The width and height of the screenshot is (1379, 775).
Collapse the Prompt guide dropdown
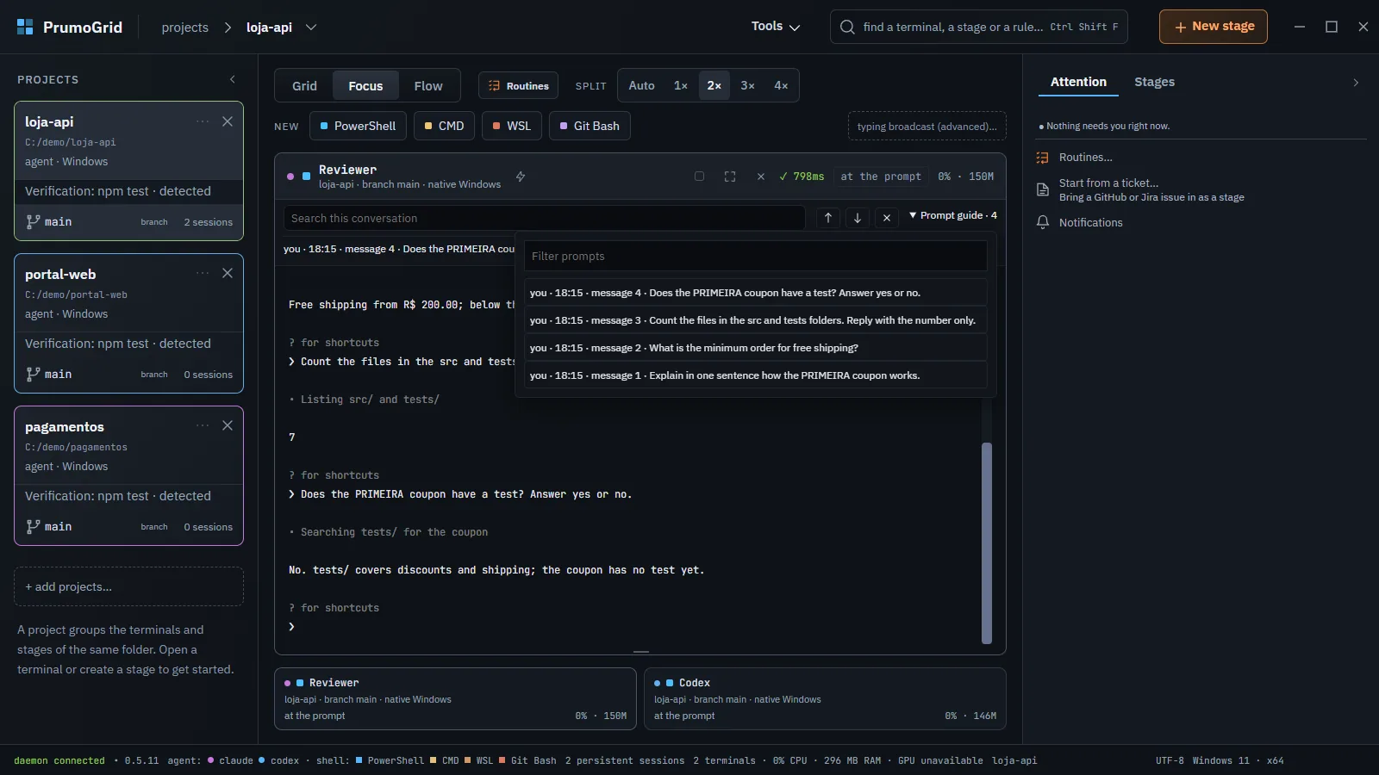click(x=952, y=215)
